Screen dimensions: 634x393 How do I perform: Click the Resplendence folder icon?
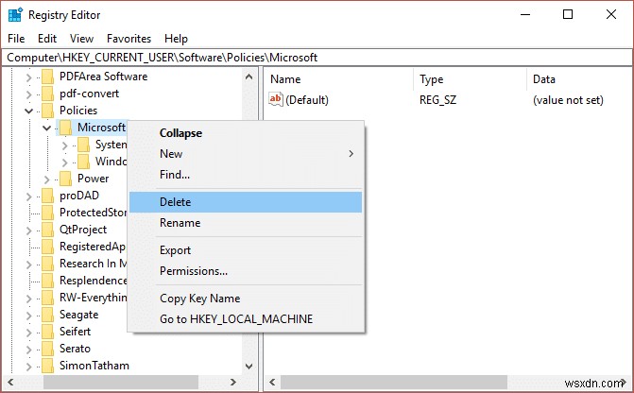pyautogui.click(x=47, y=281)
